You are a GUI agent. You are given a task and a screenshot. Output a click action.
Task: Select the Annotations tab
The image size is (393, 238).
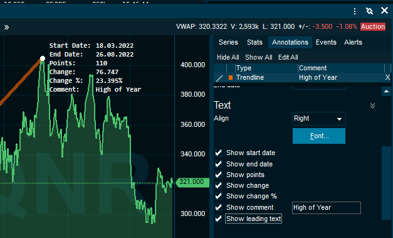290,42
